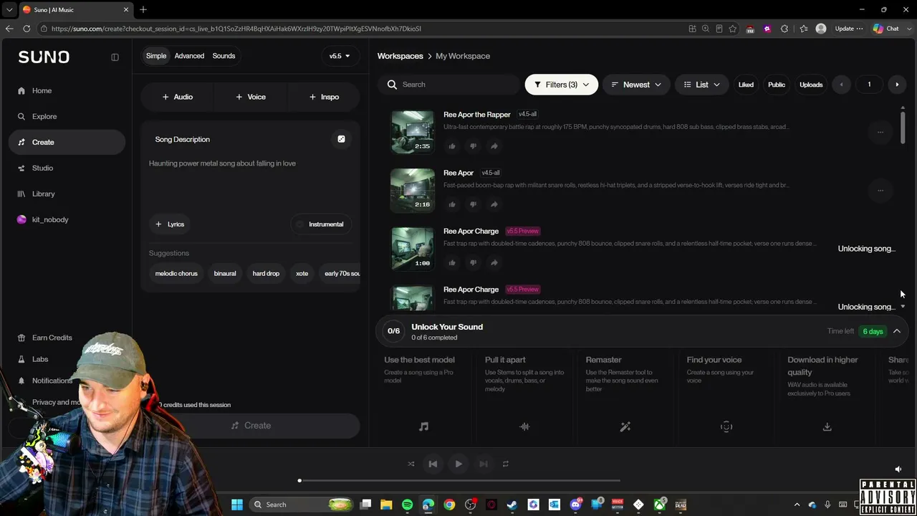Click the + Audio button
The height and width of the screenshot is (516, 917).
coord(177,97)
